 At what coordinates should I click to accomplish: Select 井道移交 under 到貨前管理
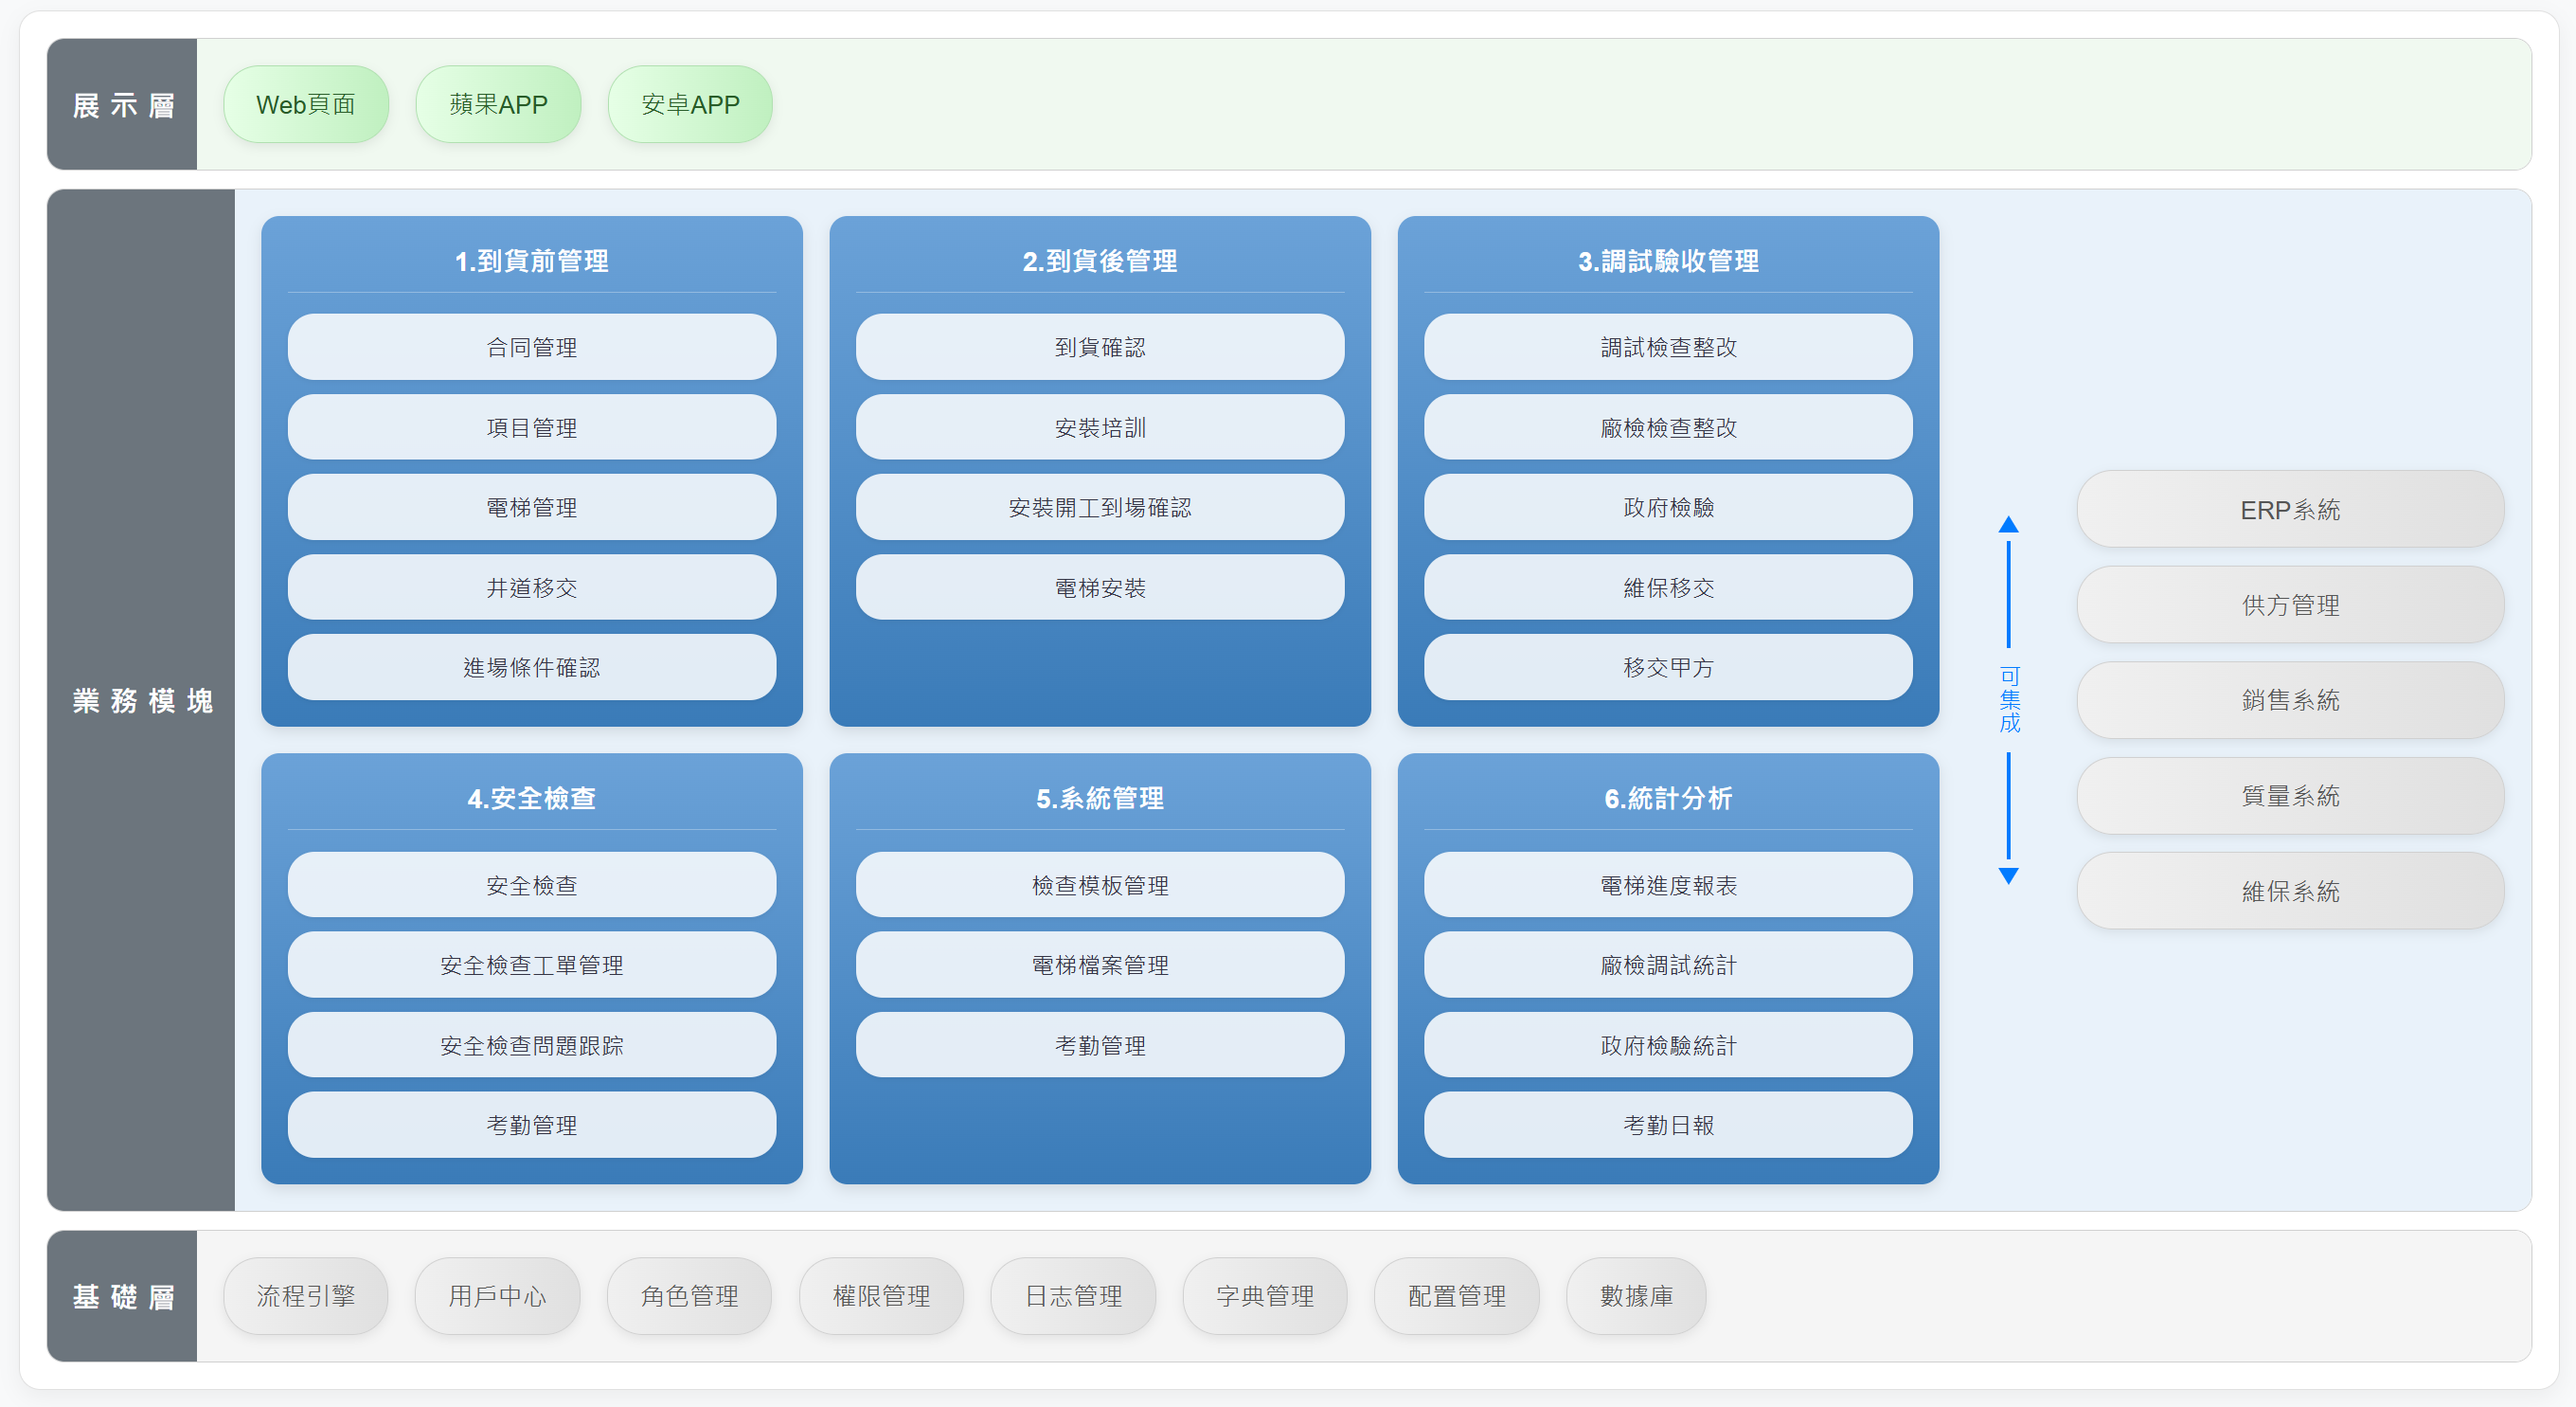click(x=531, y=587)
